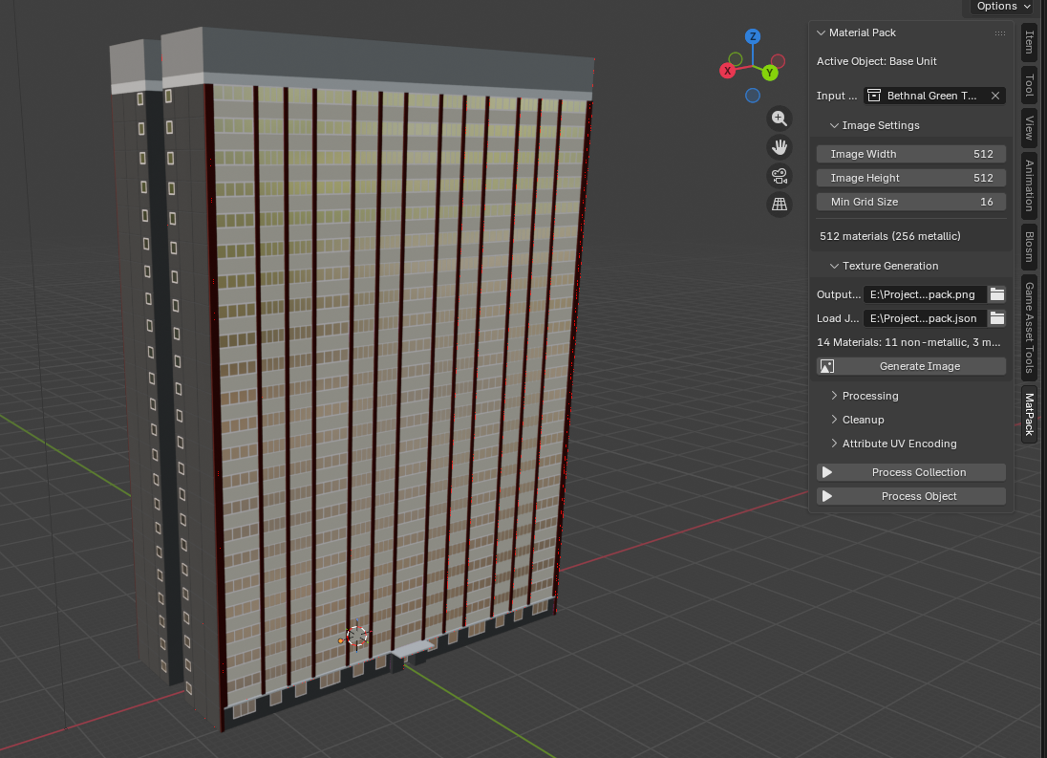Expand the Attribute UV Encoding section

tap(898, 444)
